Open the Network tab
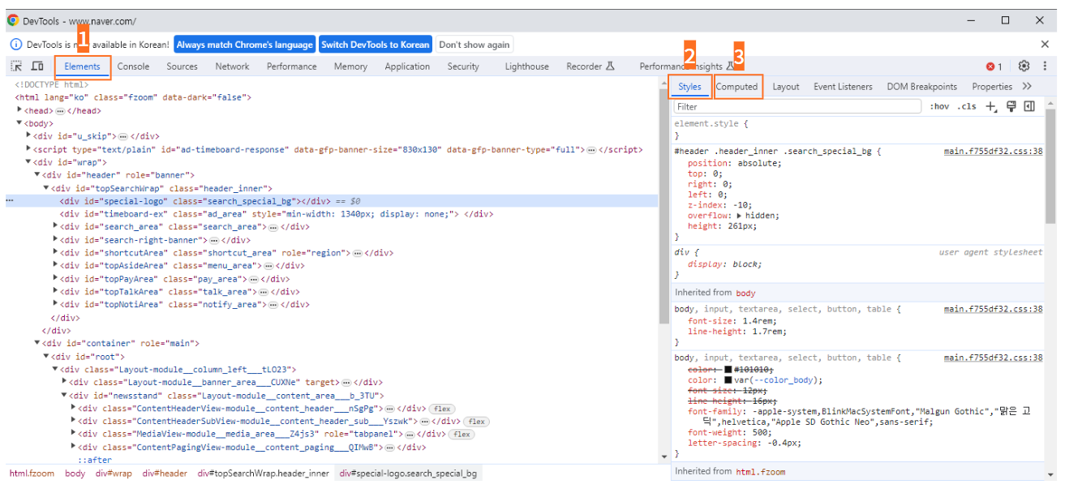1065x493 pixels. click(232, 66)
